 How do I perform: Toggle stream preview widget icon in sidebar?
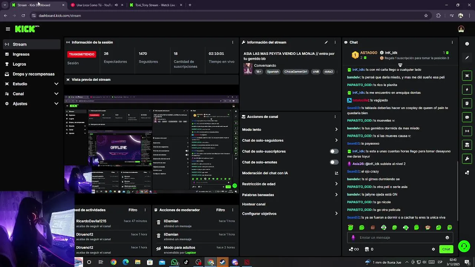point(467,76)
